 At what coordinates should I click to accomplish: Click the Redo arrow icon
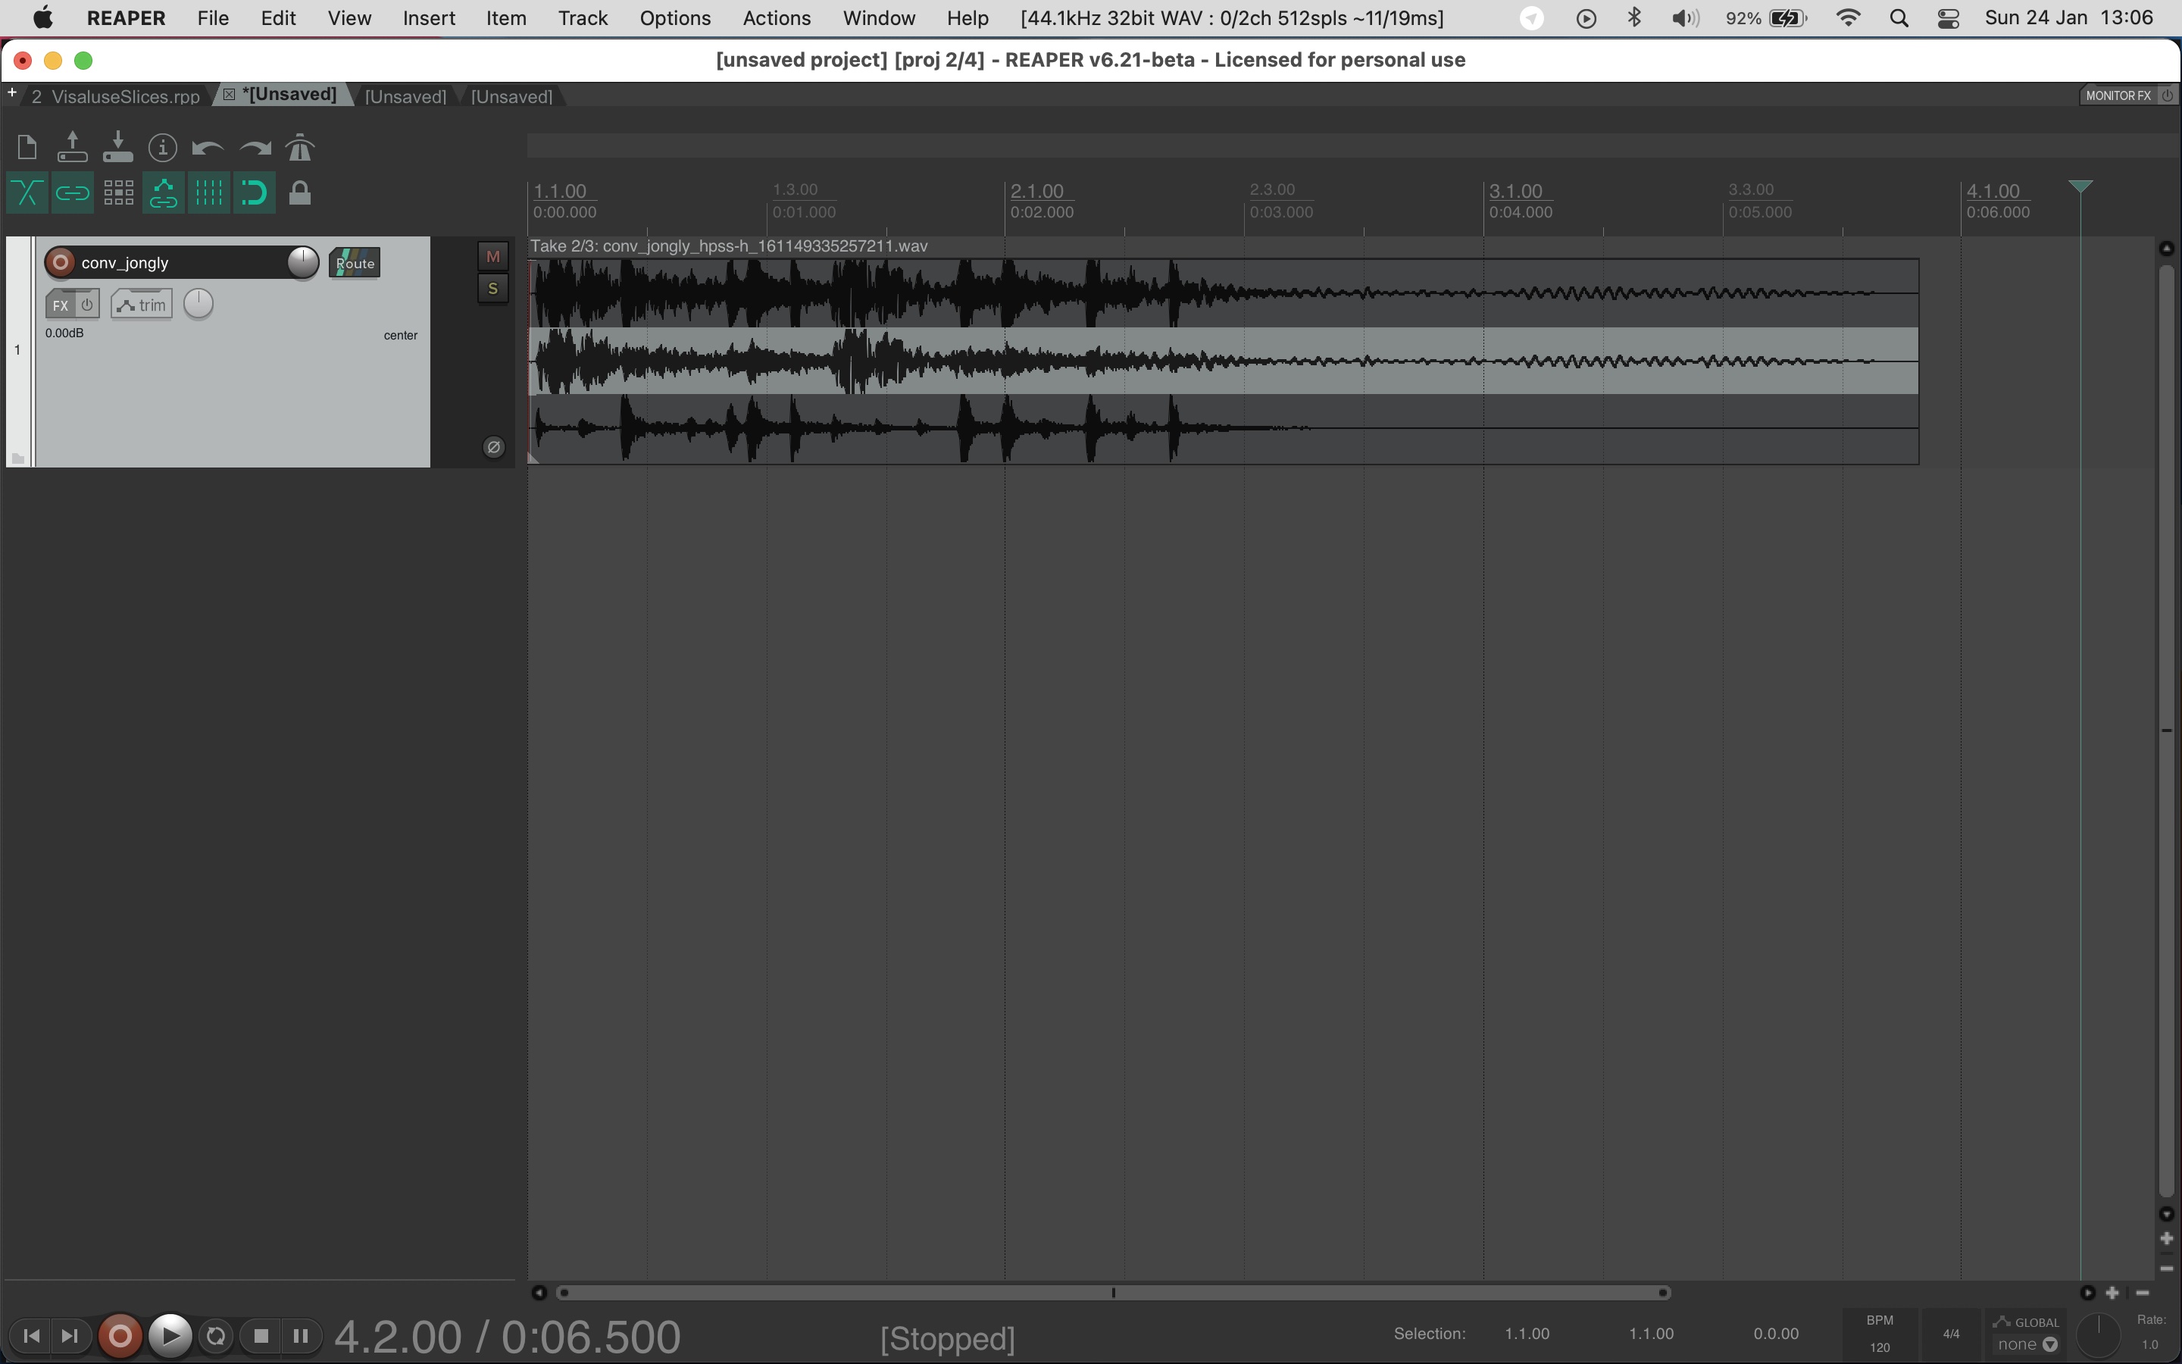tap(255, 147)
